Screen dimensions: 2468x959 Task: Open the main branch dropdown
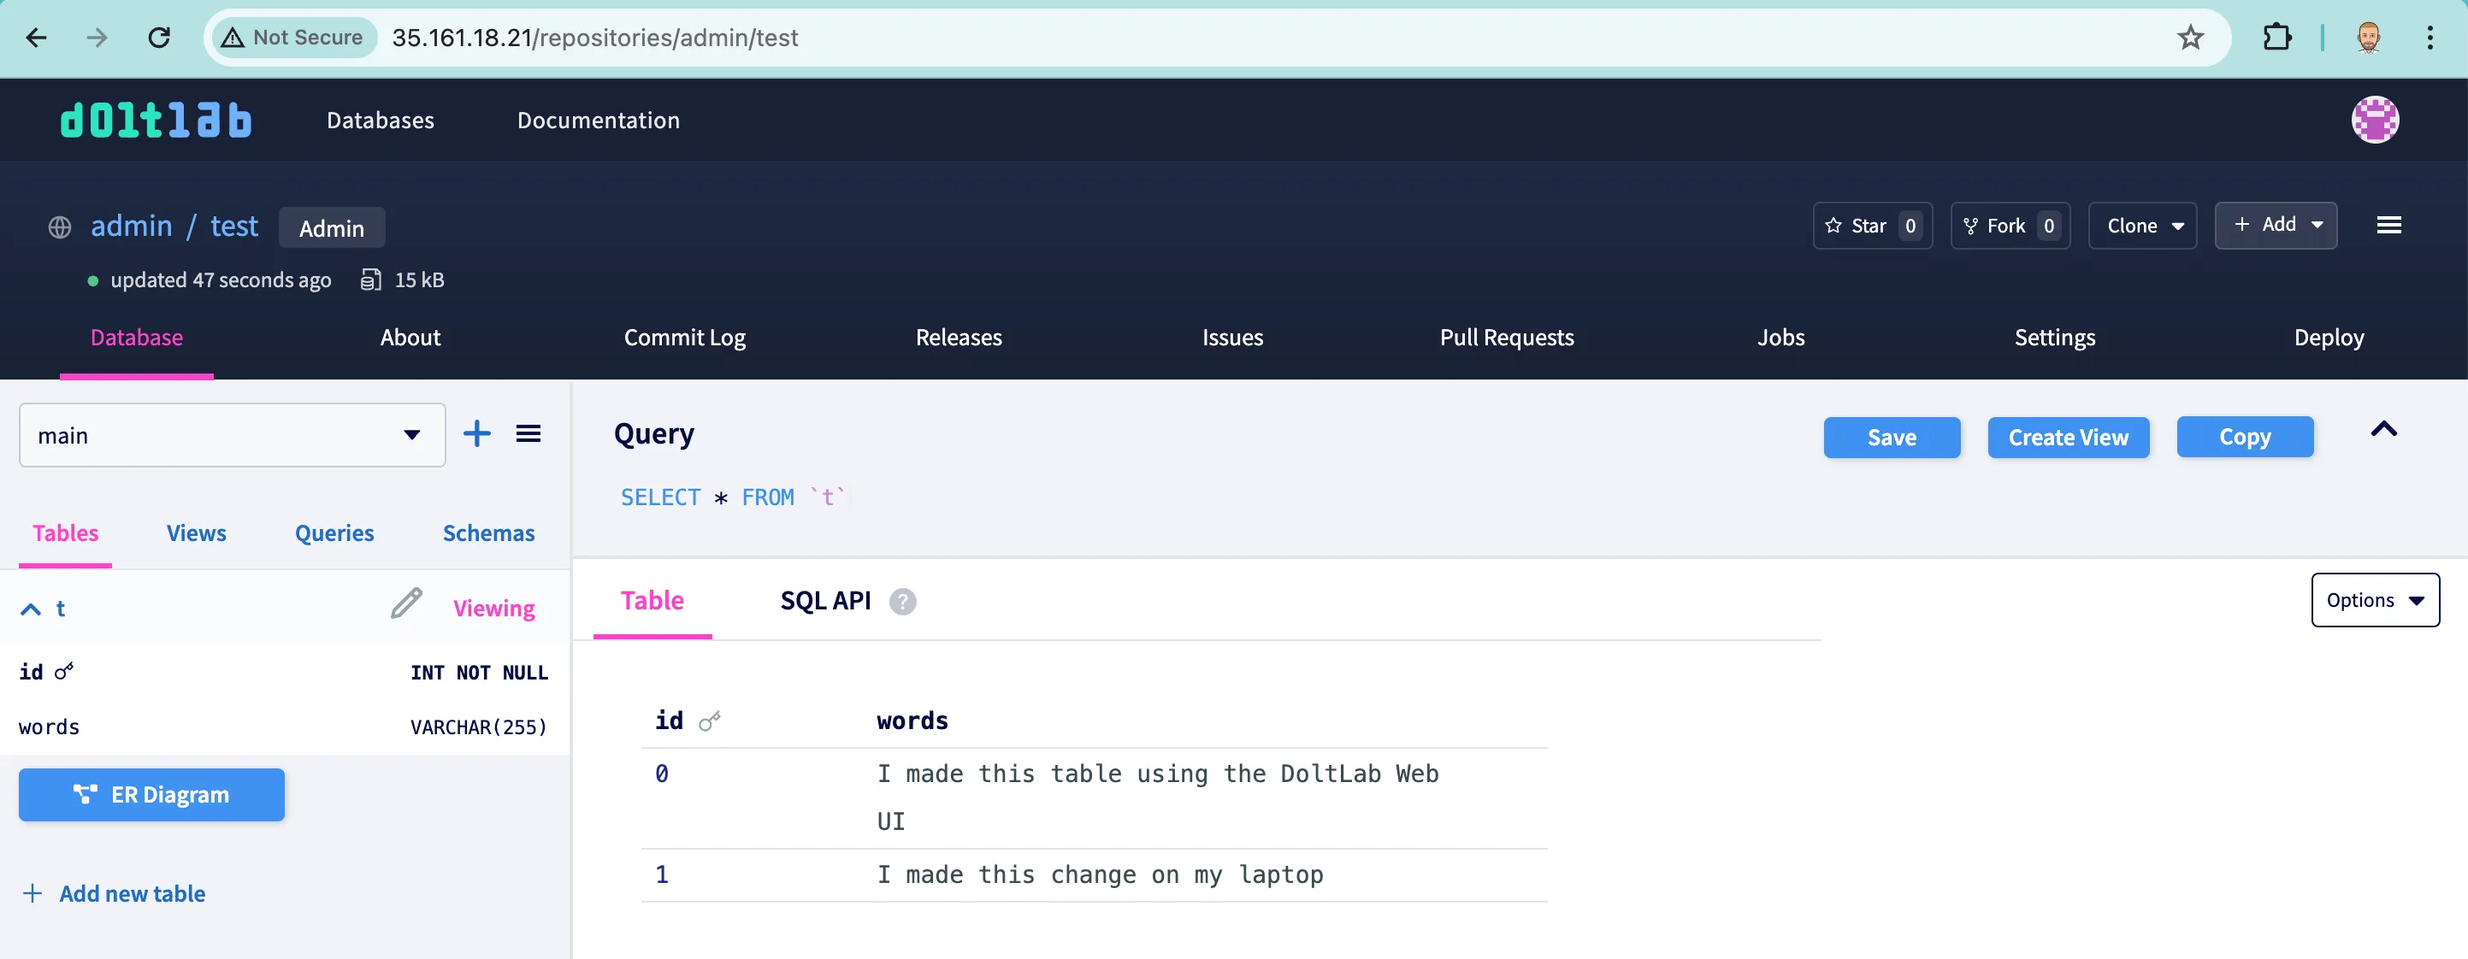click(x=232, y=435)
